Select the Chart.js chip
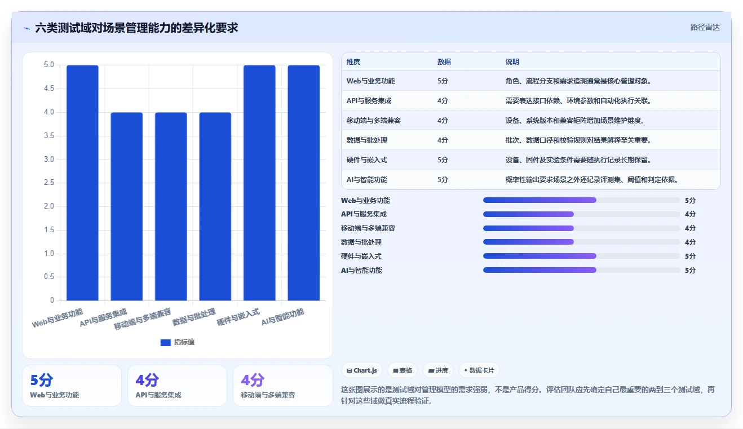Image resolution: width=743 pixels, height=429 pixels. click(362, 370)
